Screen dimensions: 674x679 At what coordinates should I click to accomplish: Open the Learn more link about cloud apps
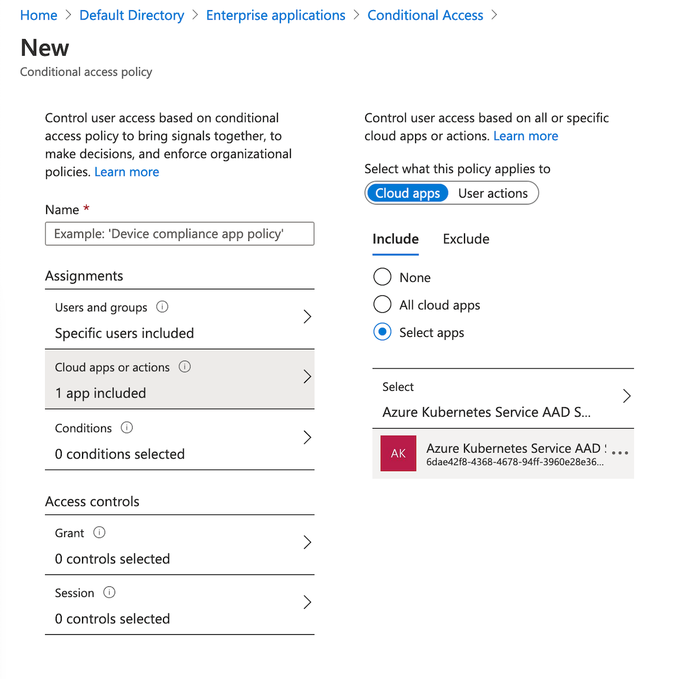tap(525, 135)
